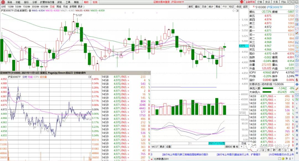The image size is (299, 161).
Task: Toggle the 成交量 display in the intraday panel
Action: click(x=43, y=77)
